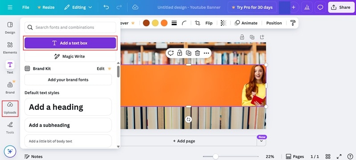Open the Resize option
The width and height of the screenshot is (356, 160).
point(46,7)
